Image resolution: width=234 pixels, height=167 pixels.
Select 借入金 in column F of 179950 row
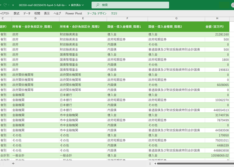[x=127, y=135]
